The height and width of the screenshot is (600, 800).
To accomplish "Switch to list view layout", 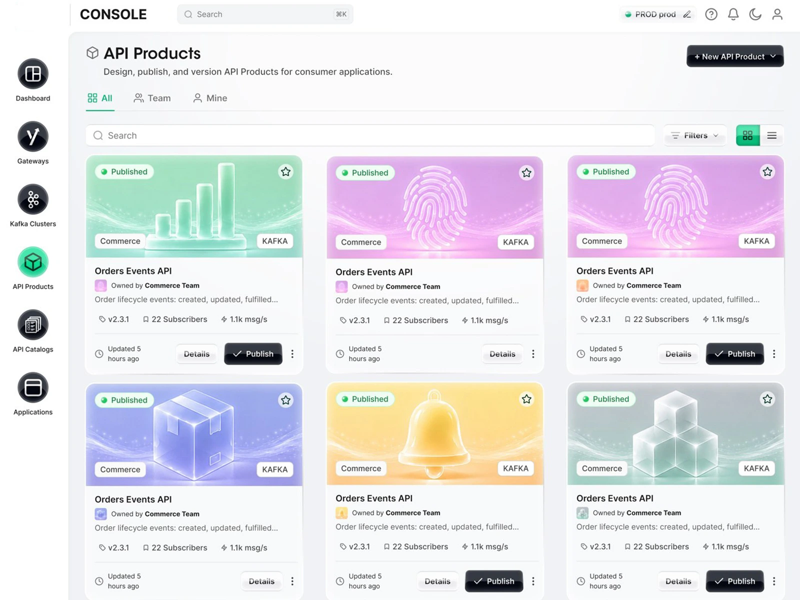I will (x=771, y=135).
